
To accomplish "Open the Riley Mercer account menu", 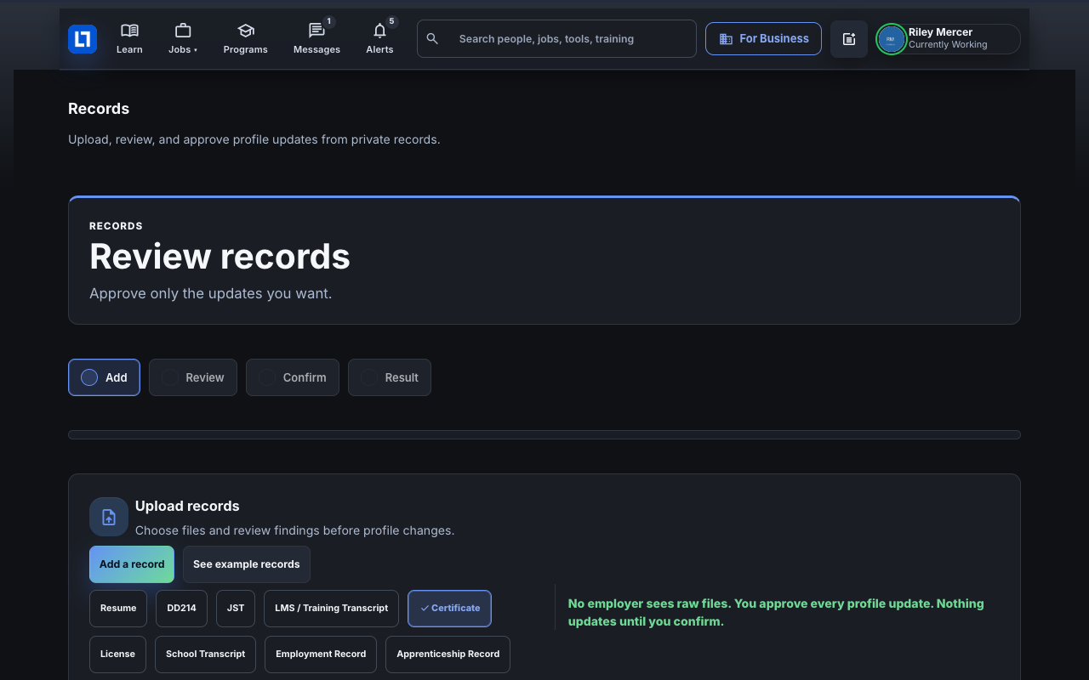I will [x=949, y=39].
